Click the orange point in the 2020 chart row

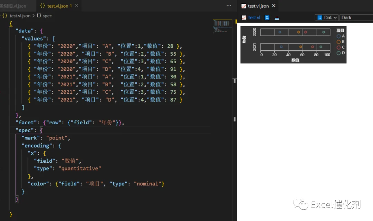tap(298, 32)
